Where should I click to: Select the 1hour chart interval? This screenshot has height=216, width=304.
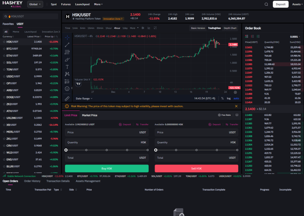tap(108, 28)
